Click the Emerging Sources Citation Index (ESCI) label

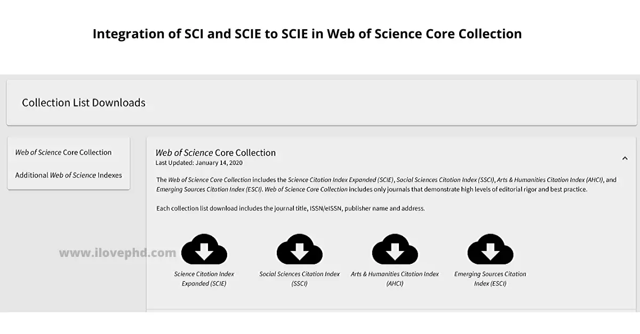[490, 279]
